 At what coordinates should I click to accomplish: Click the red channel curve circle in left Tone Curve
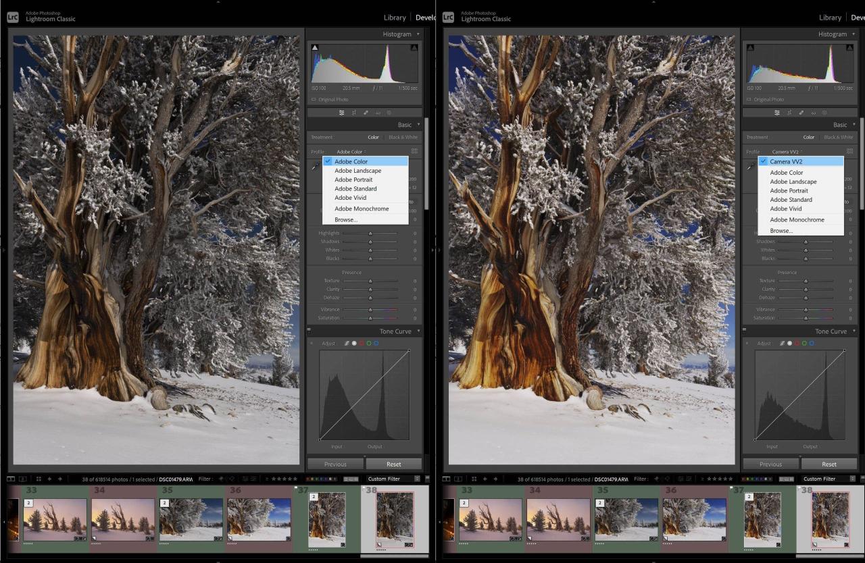pos(362,344)
